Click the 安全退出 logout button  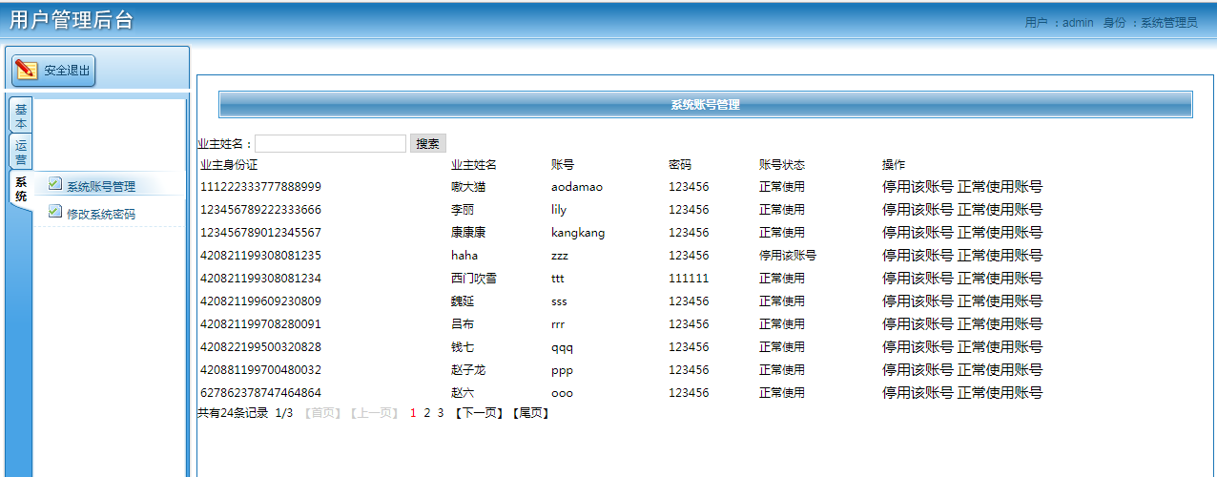pyautogui.click(x=53, y=71)
